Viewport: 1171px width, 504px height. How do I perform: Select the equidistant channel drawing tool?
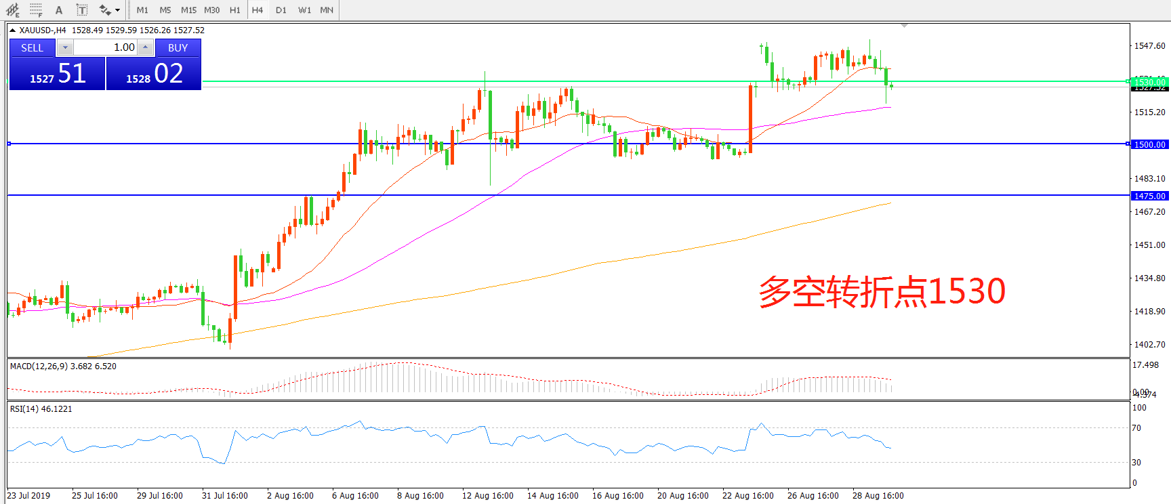(13, 10)
